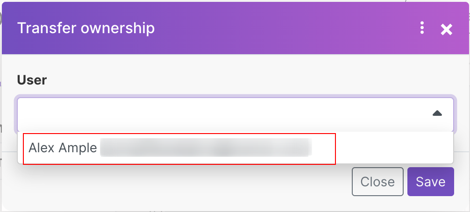Screen dimensions: 470x212
Task: Open more options next to the X icon
Action: click(422, 28)
